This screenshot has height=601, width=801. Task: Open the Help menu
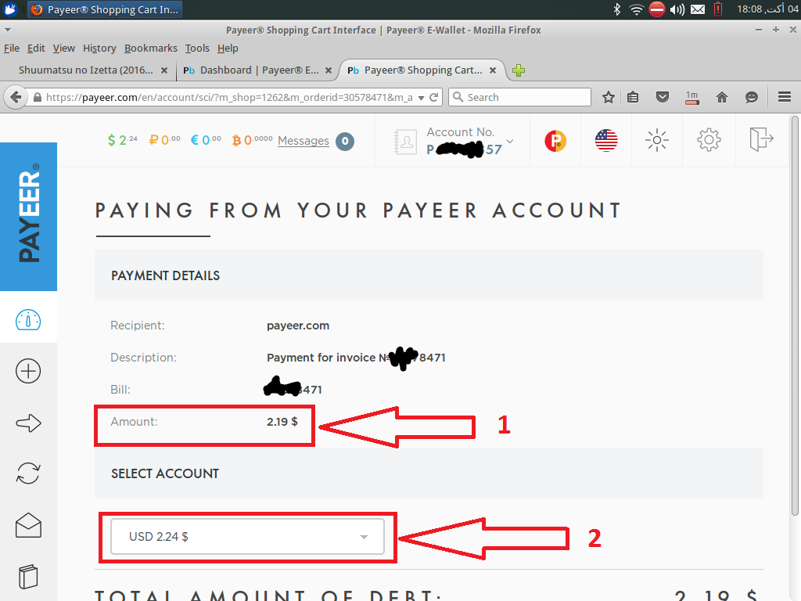(x=228, y=48)
